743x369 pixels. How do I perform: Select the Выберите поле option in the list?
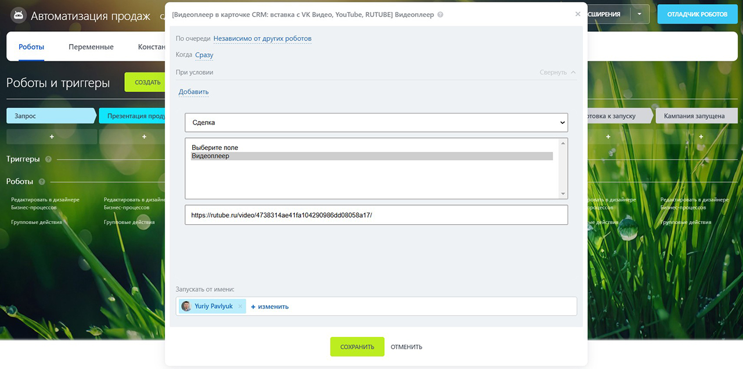(371, 148)
